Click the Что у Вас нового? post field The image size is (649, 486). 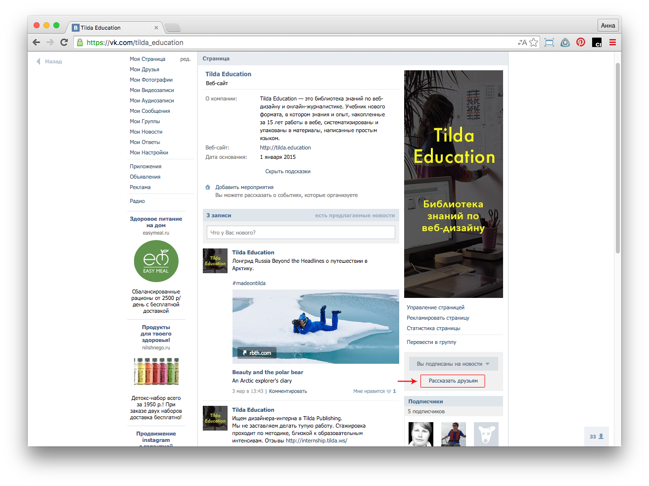pos(301,233)
